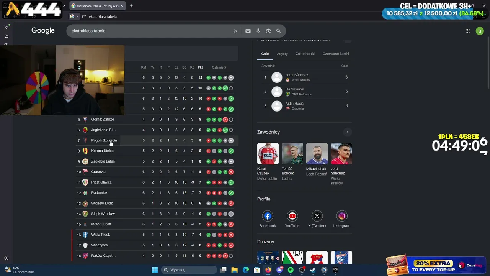Submit search with the magnifier icon
490x276 pixels.
point(279,31)
